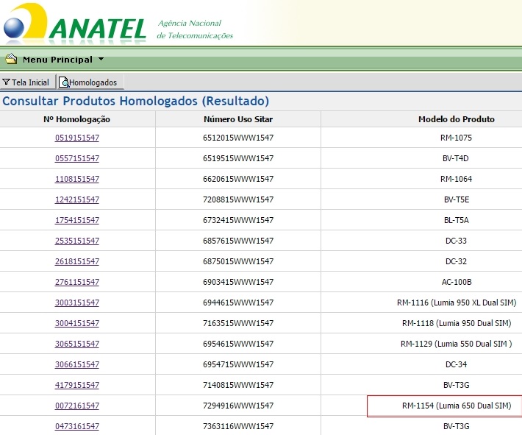
Task: Select Sitar number 7363116WWW1547
Action: click(x=238, y=426)
